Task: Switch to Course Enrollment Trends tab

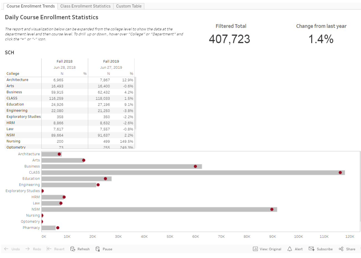Action: [31, 6]
